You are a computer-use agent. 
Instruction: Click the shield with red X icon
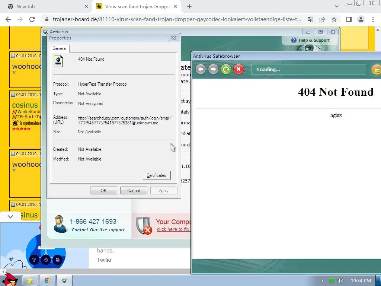click(144, 225)
